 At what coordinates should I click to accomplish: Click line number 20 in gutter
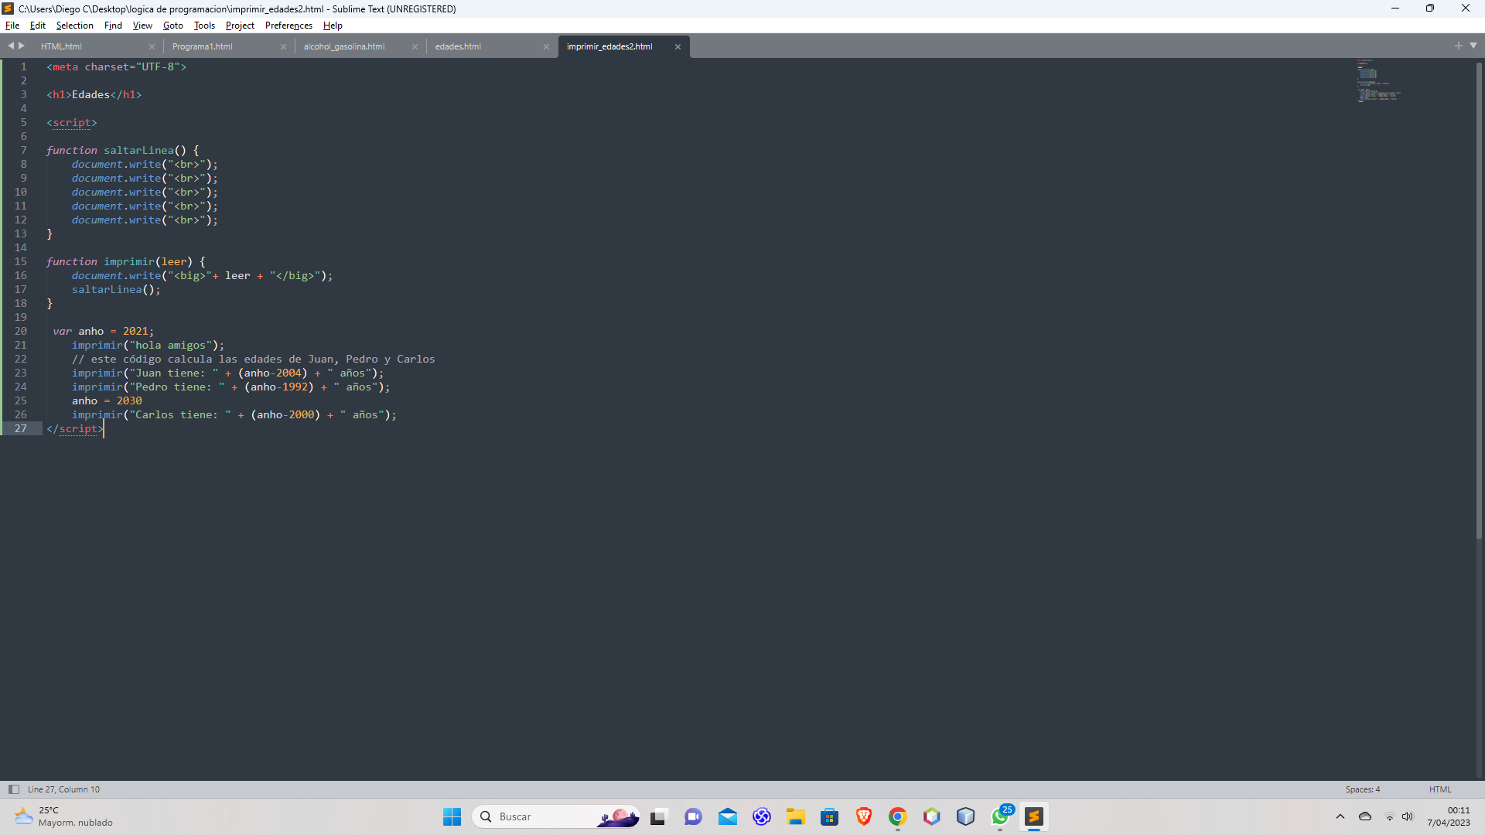pos(20,331)
